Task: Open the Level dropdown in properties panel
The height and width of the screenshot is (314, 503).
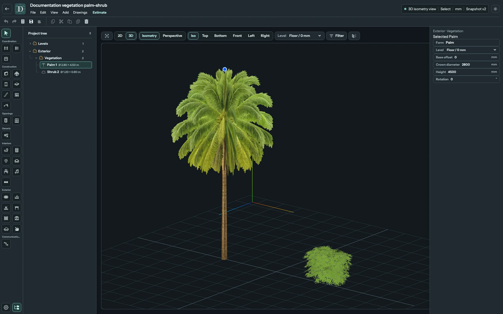Action: click(466, 50)
